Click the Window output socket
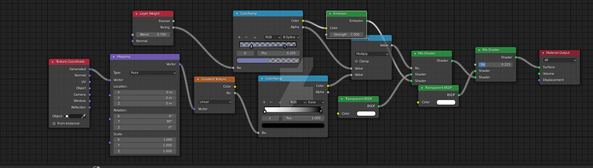The image size is (593, 168). pos(90,101)
